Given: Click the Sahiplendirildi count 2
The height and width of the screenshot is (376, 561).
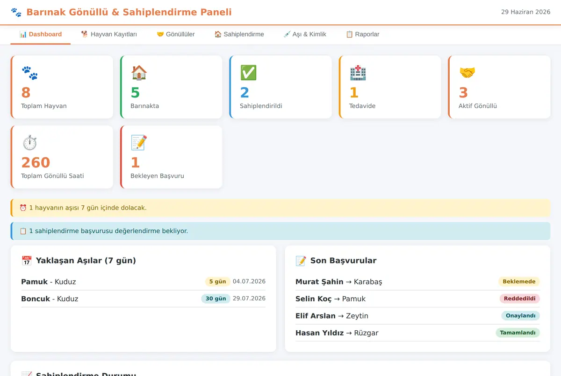Looking at the screenshot, I should coord(245,92).
